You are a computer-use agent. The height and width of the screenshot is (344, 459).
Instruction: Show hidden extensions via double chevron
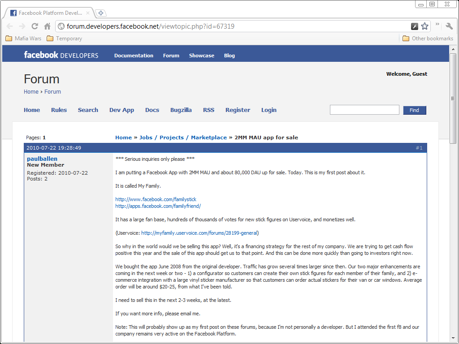(x=437, y=24)
